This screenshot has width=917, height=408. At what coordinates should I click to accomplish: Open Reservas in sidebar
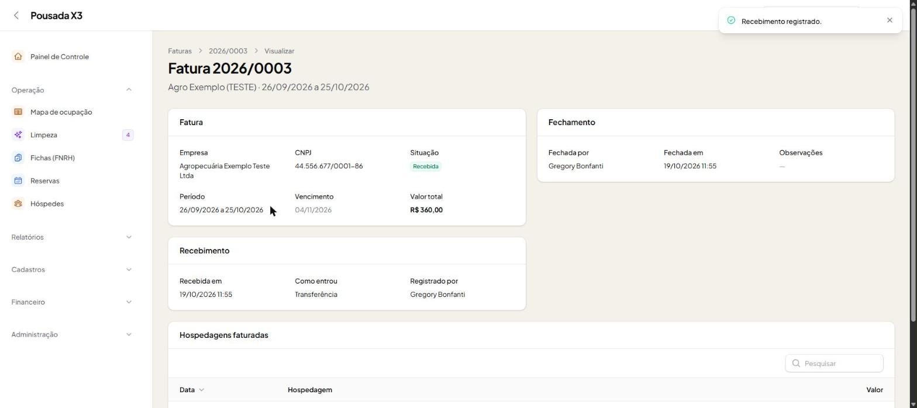click(73, 181)
